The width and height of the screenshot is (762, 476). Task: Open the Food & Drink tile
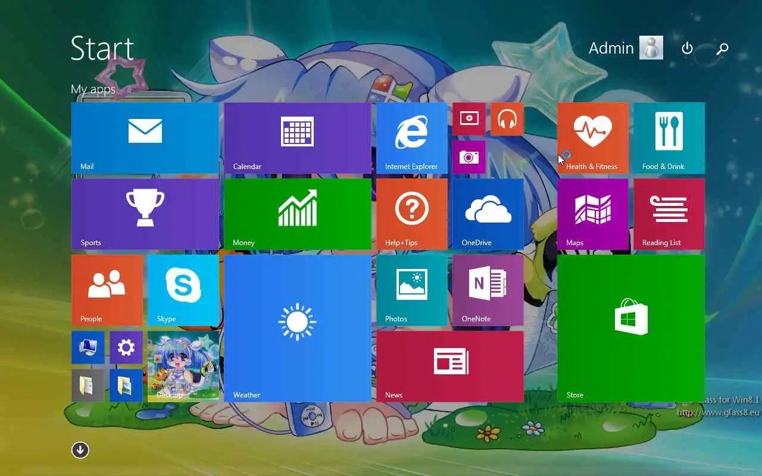point(669,138)
